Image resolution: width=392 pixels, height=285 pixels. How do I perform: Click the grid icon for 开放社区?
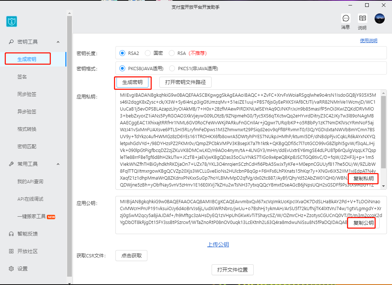click(11, 251)
